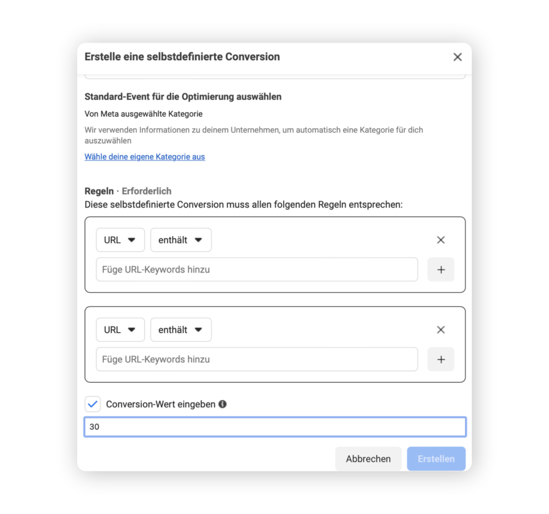Remove the first URL rule
The width and height of the screenshot is (549, 514).
pyautogui.click(x=441, y=240)
